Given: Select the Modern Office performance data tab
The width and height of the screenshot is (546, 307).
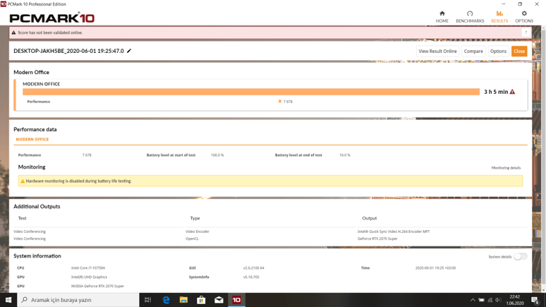Looking at the screenshot, I should click(x=32, y=140).
